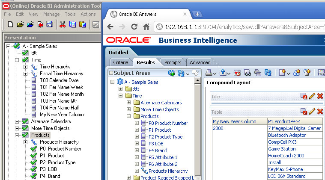Click the refresh results icon in toolbar
Screen dimensions: 325x180
(x=268, y=73)
